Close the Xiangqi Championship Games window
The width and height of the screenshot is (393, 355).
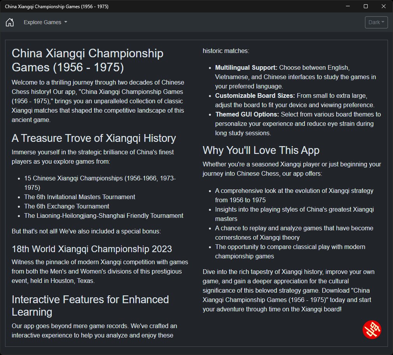[x=384, y=6]
